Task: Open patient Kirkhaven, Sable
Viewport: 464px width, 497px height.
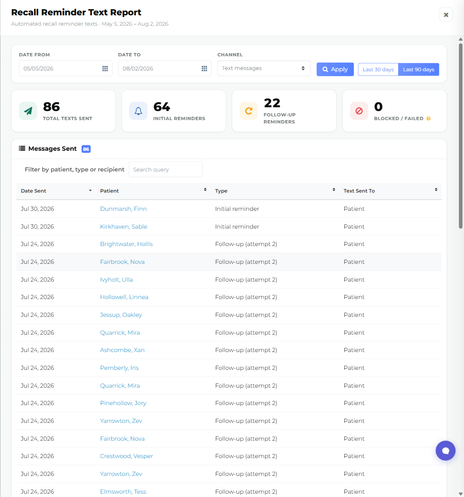Action: 124,227
